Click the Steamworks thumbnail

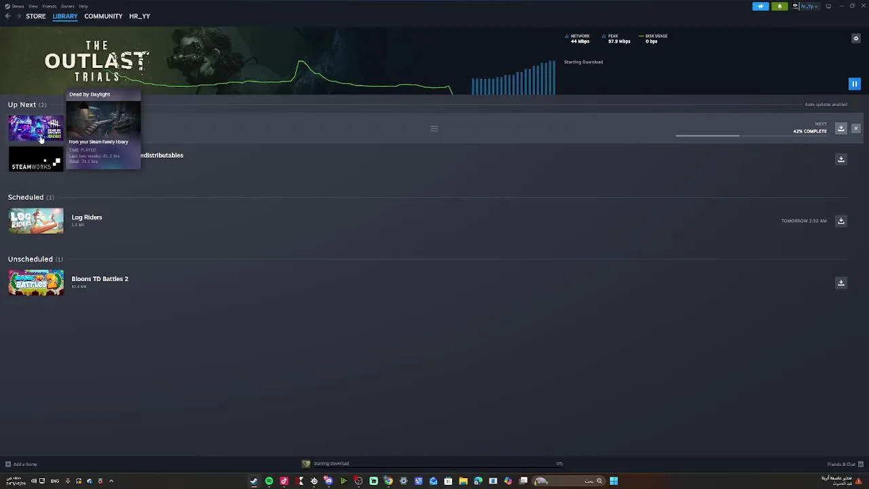click(x=36, y=159)
